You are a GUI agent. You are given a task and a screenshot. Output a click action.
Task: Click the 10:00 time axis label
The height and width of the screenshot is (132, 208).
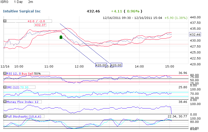click(19, 66)
